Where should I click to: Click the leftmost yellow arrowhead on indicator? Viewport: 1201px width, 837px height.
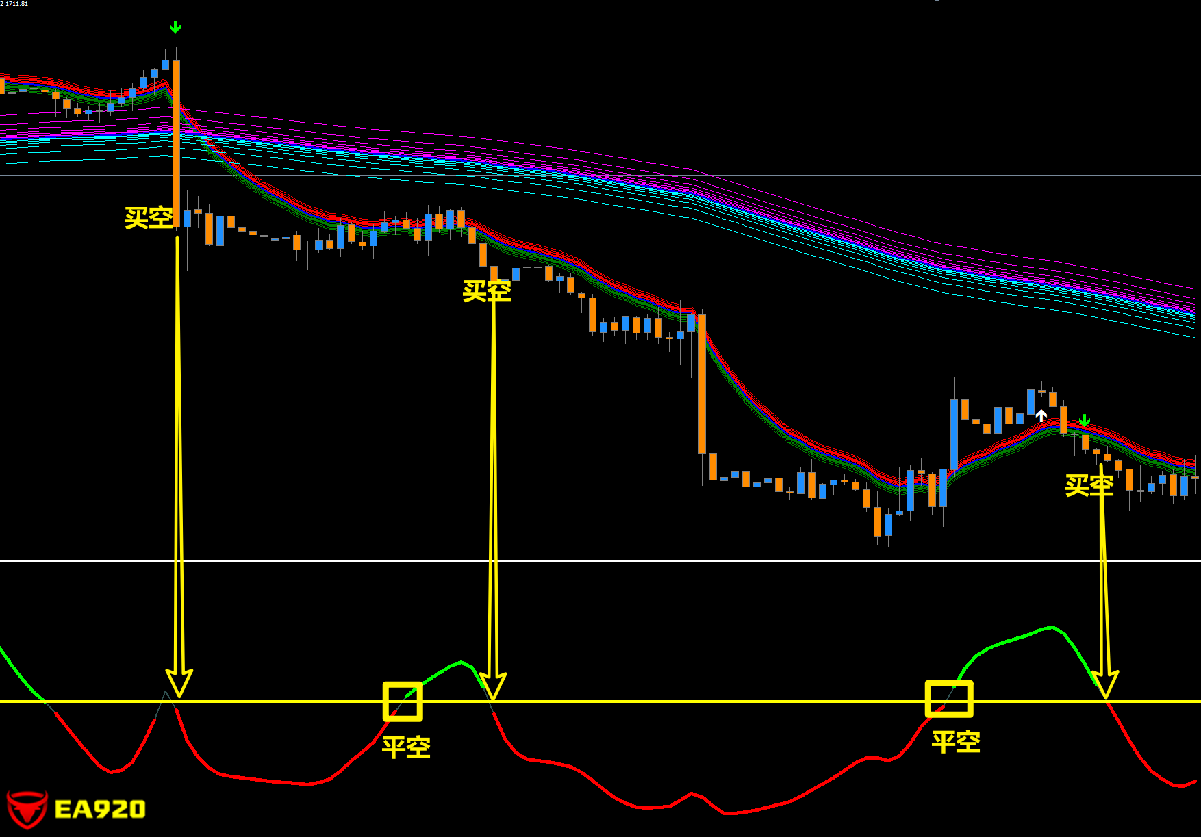click(x=179, y=683)
